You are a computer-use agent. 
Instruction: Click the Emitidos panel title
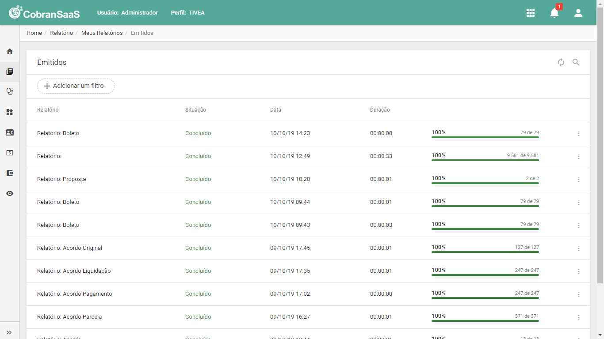[52, 62]
